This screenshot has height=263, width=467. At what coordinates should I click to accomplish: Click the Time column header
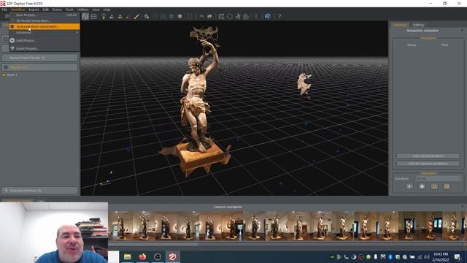(x=444, y=45)
